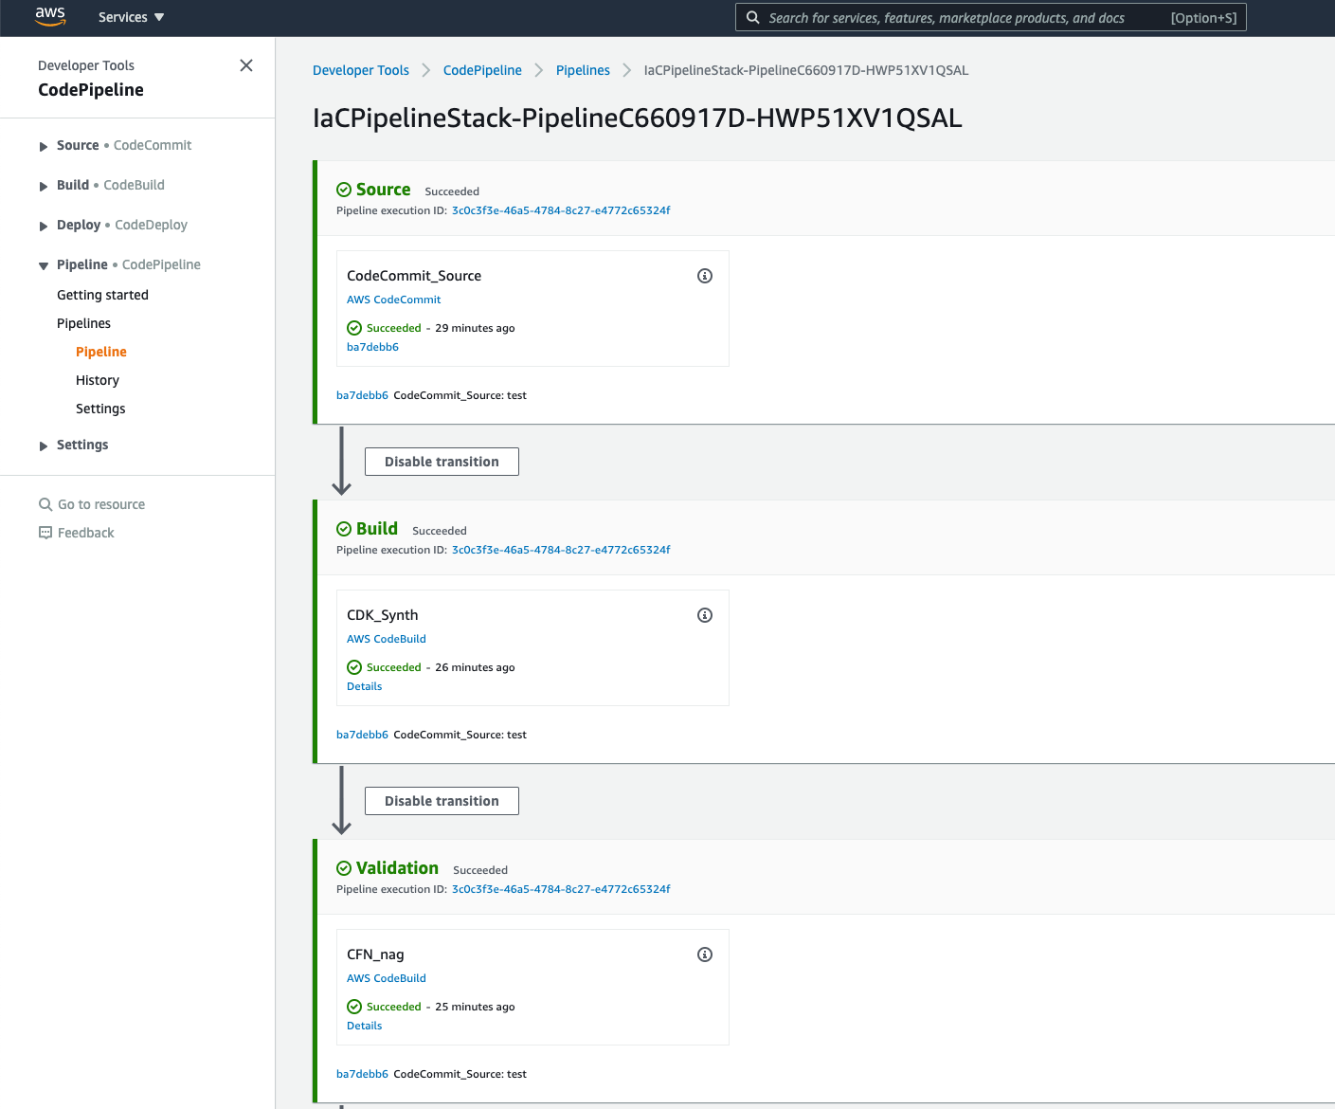Image resolution: width=1335 pixels, height=1109 pixels.
Task: Click succeeded check icon in CFN_nag card
Action: pyautogui.click(x=354, y=1007)
